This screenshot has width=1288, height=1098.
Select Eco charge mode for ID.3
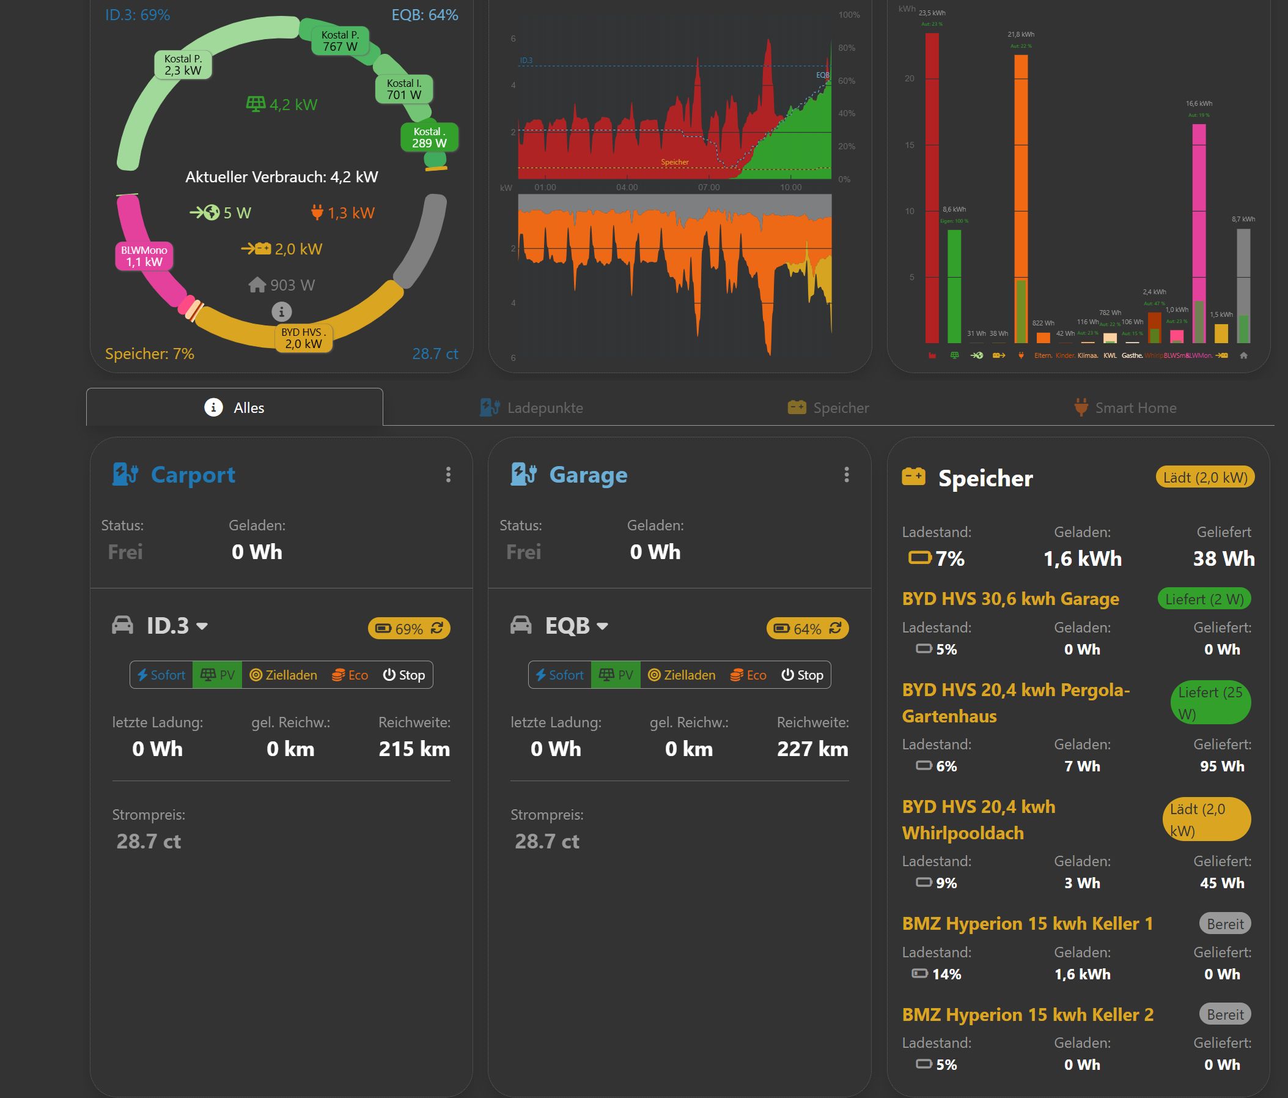coord(350,675)
